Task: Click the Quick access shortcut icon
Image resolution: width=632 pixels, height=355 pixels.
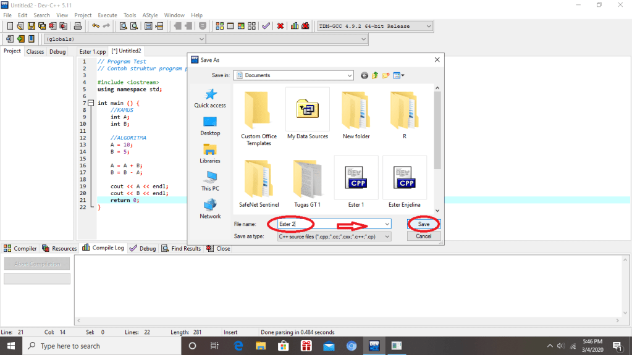Action: [x=210, y=94]
